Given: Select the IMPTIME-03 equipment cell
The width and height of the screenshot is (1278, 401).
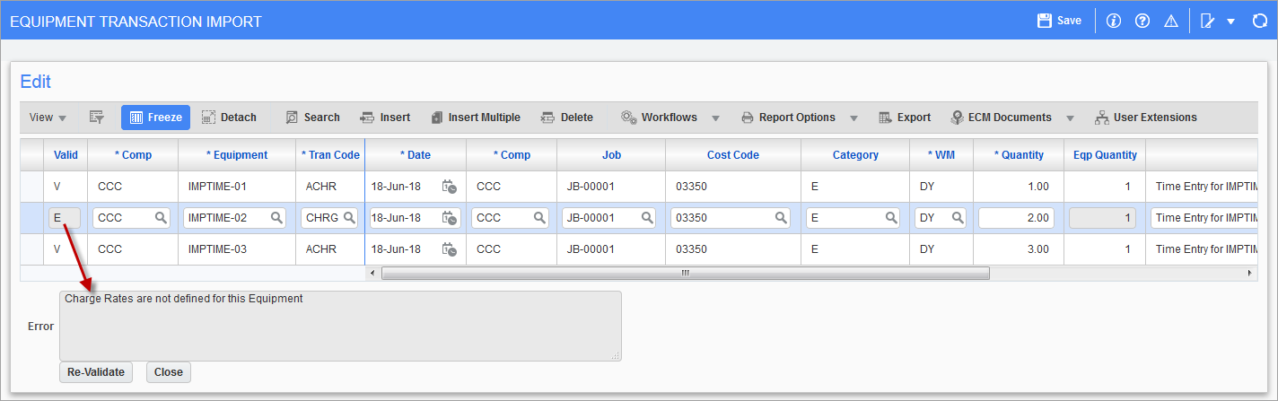Looking at the screenshot, I should click(237, 249).
